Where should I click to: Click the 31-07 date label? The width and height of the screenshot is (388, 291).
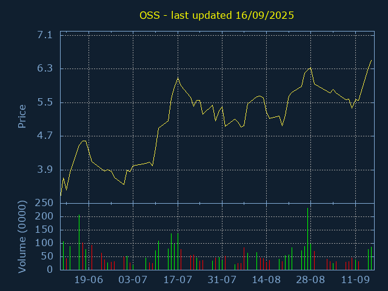[x=222, y=280]
